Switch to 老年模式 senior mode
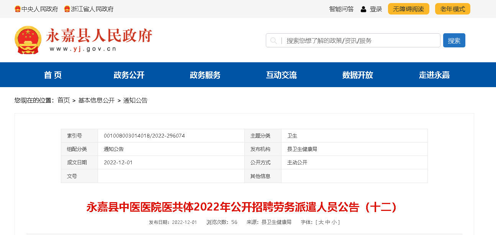Viewport: 496px width, 235px height. coord(452,9)
